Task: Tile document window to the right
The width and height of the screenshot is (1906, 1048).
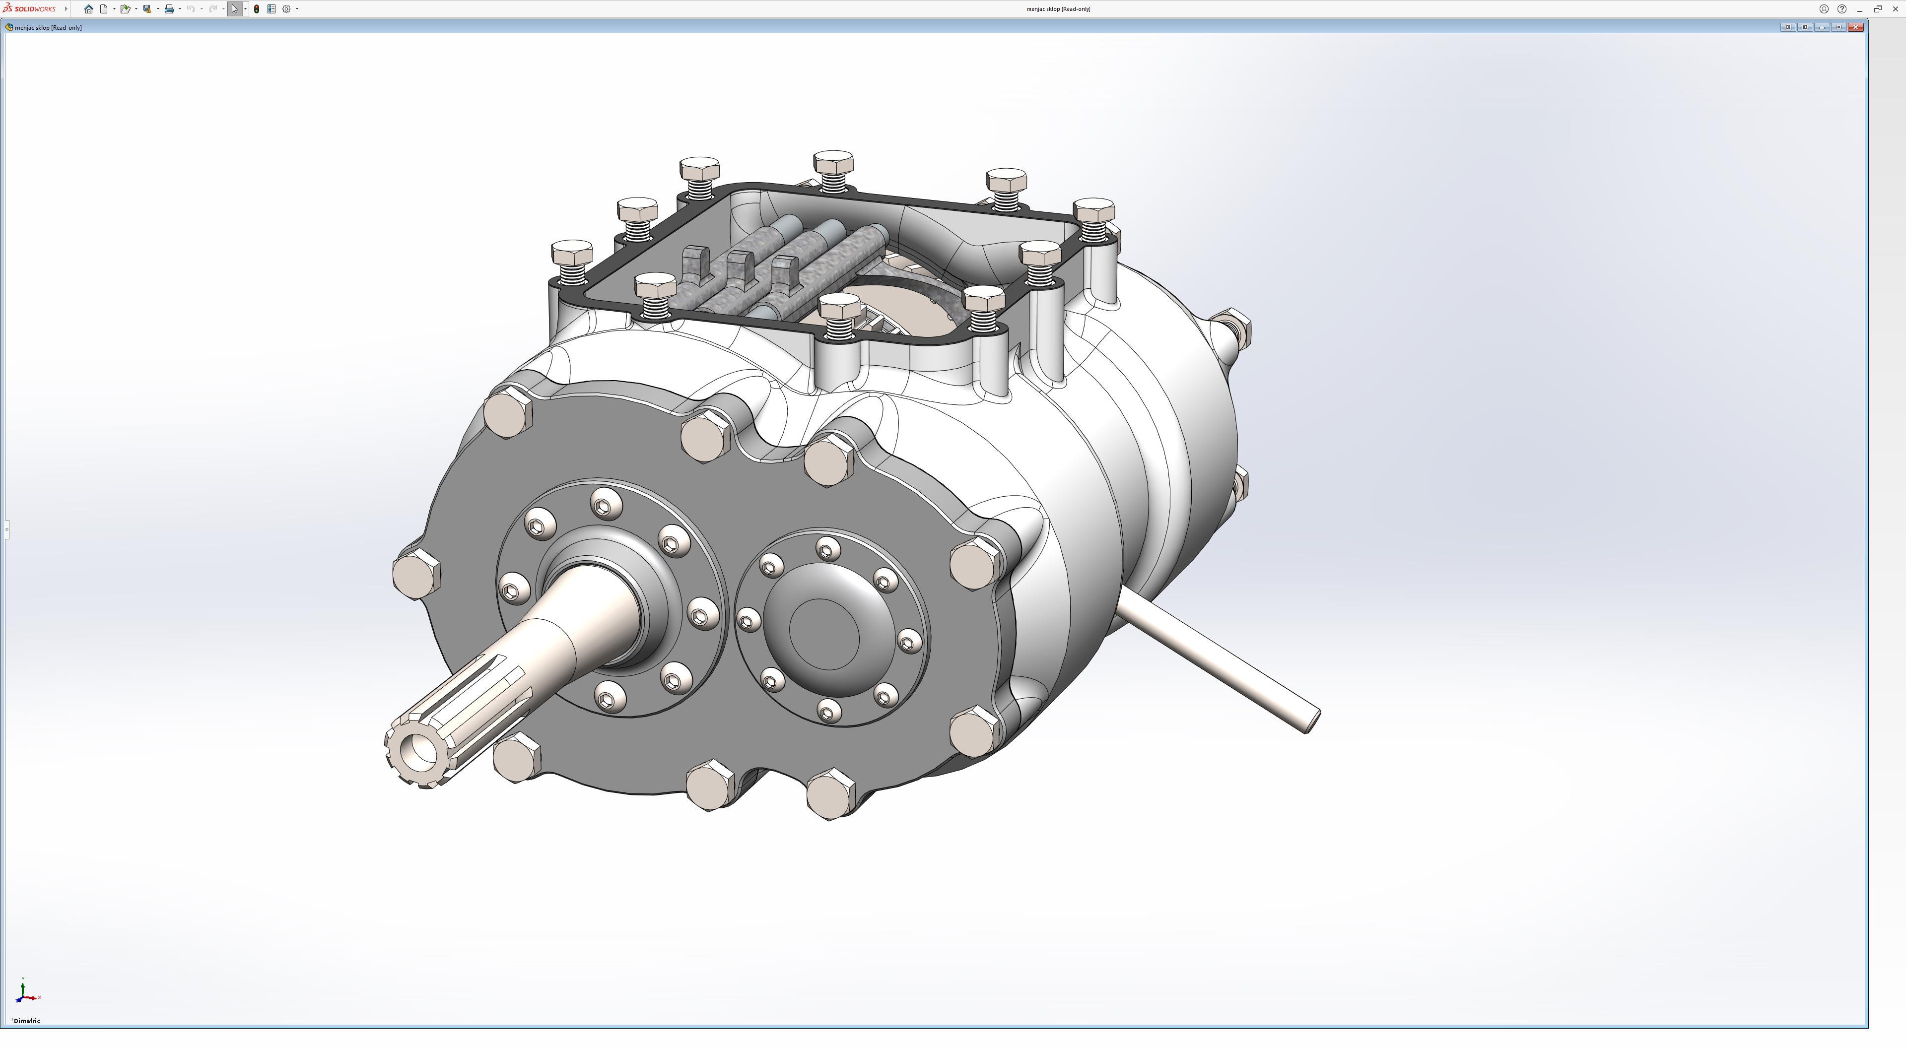Action: click(x=1805, y=27)
